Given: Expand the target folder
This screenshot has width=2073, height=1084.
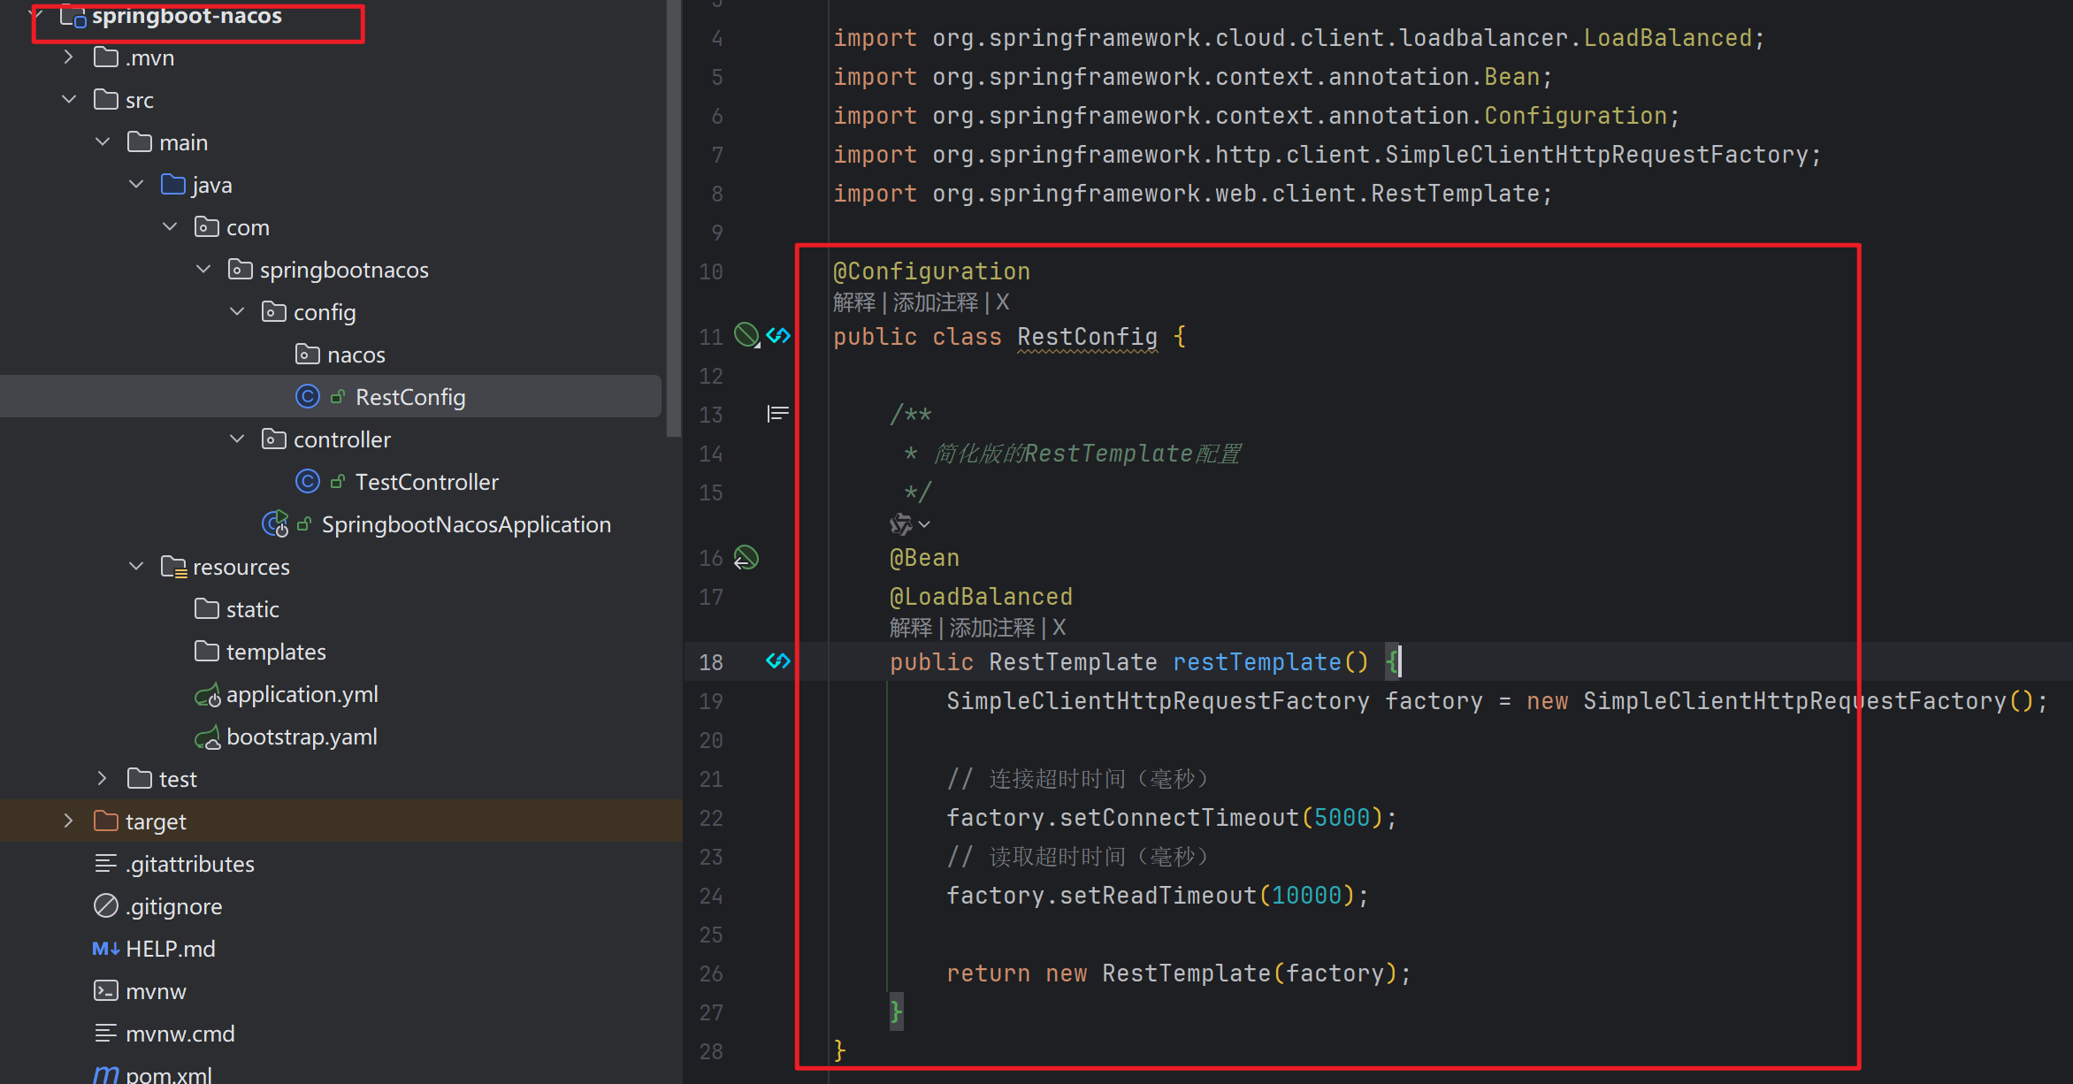Looking at the screenshot, I should click(x=69, y=821).
